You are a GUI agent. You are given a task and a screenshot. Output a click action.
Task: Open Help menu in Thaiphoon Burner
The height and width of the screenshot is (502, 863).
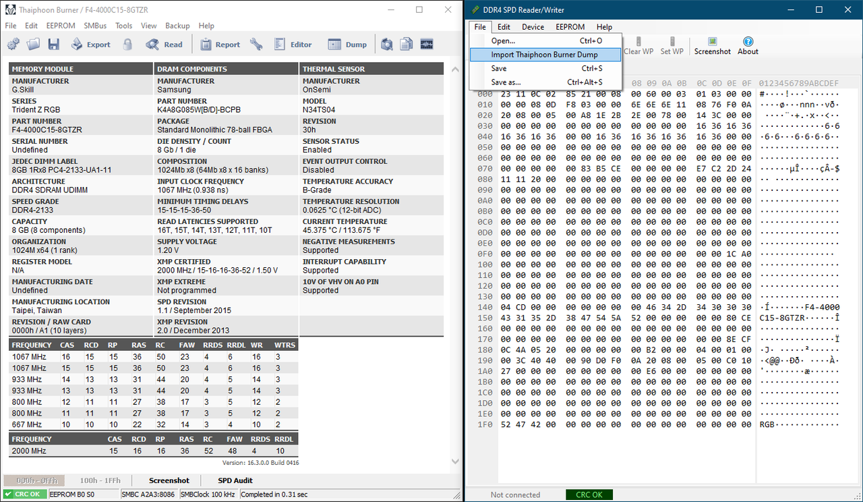click(206, 26)
